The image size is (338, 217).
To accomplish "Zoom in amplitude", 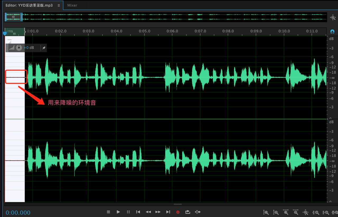I will coord(266,212).
